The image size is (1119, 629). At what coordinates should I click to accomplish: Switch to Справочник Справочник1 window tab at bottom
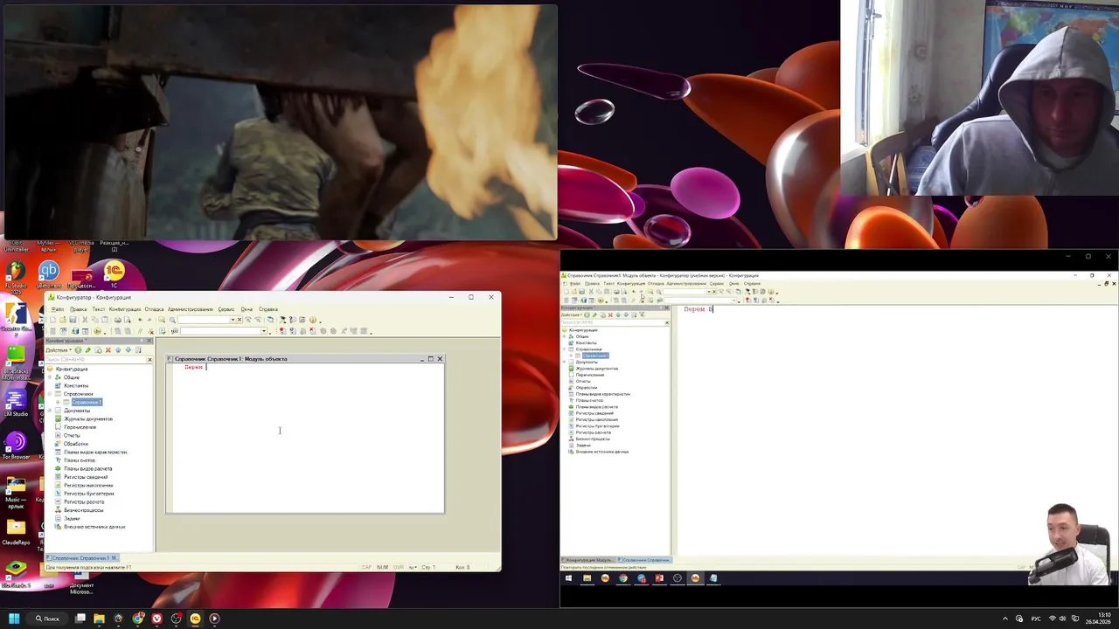point(84,557)
